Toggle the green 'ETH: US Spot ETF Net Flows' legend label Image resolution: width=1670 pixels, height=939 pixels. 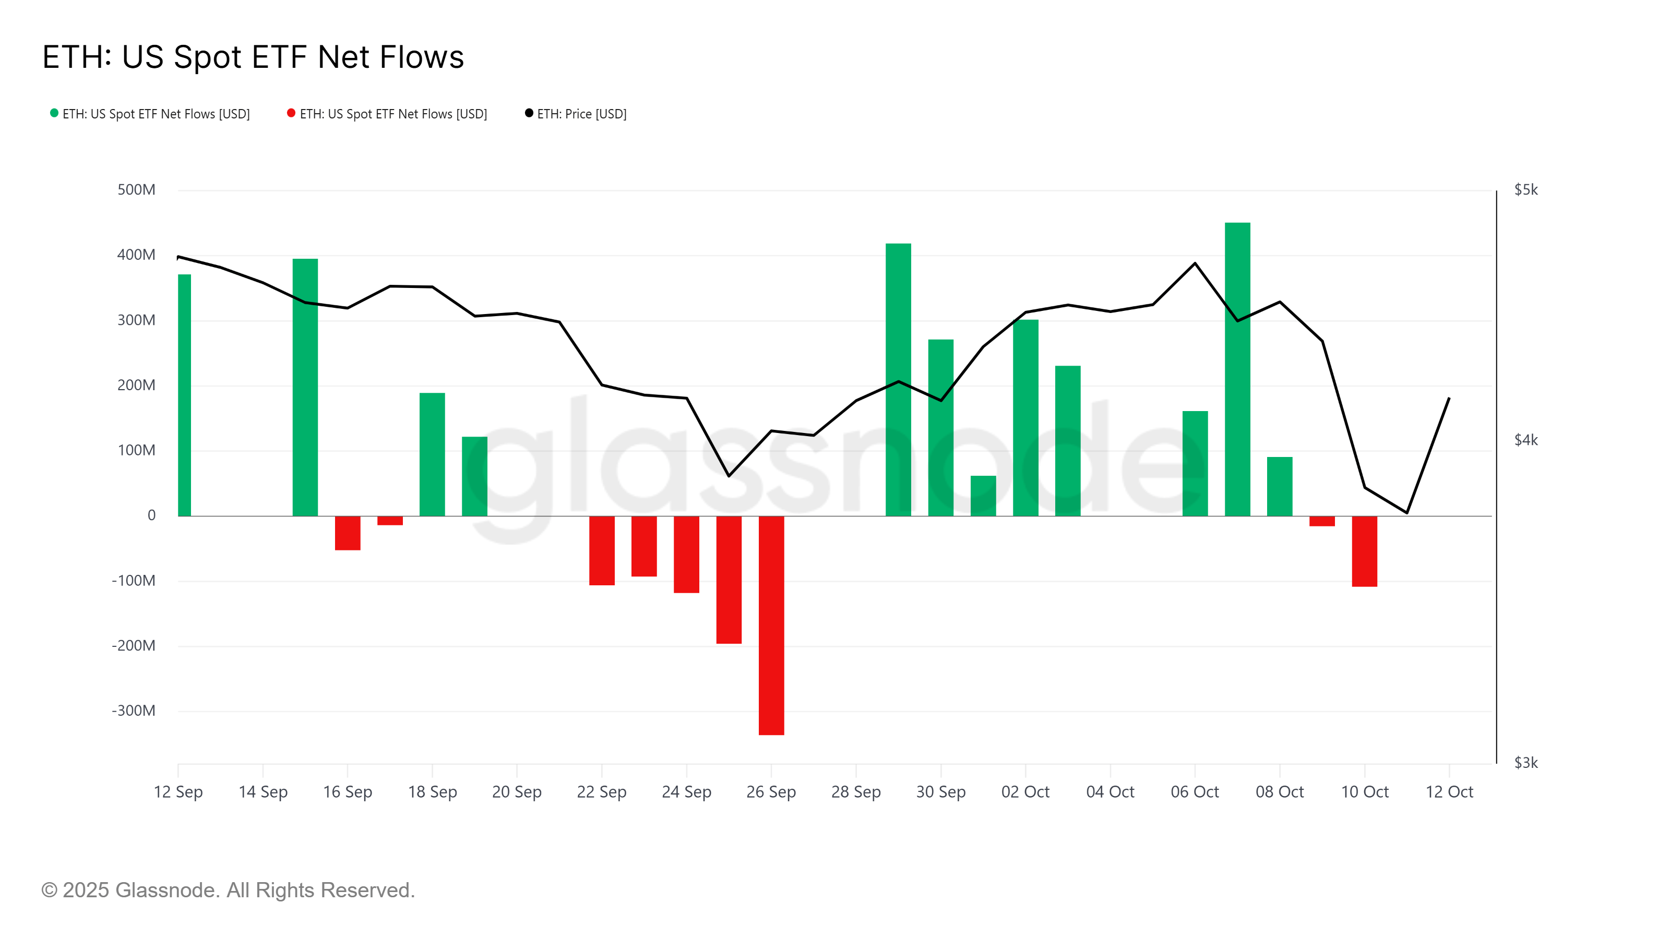156,114
